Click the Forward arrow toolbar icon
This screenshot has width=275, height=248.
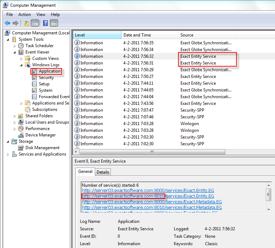16,23
